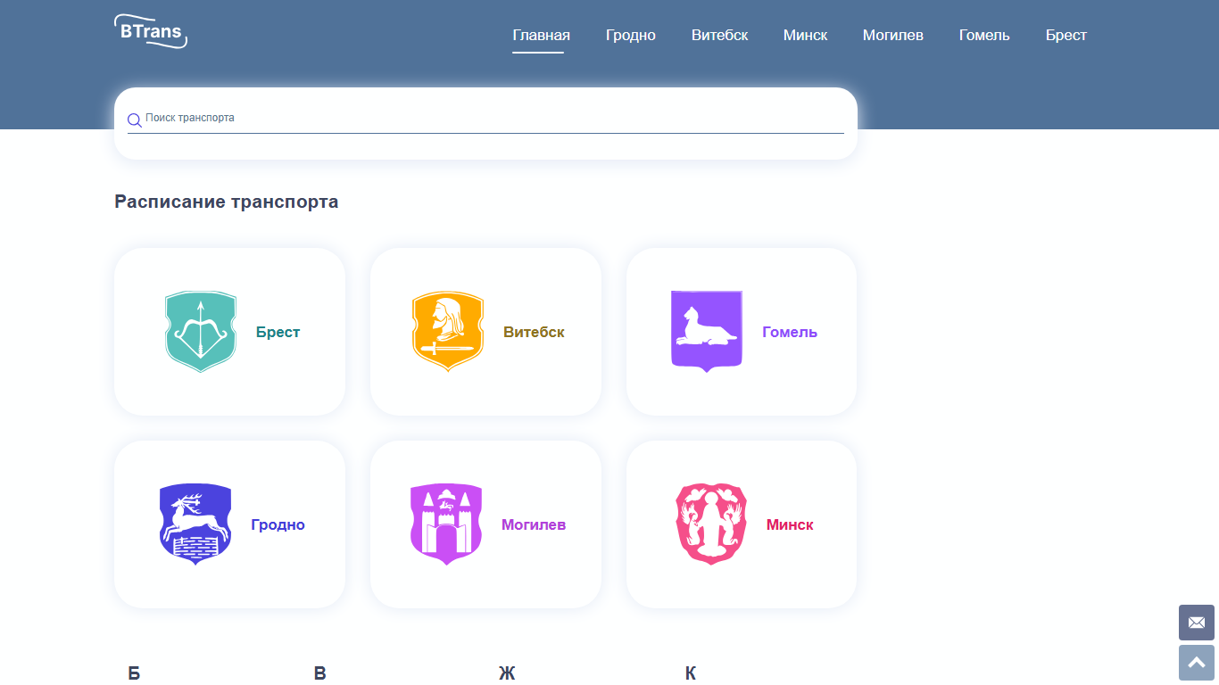The height and width of the screenshot is (685, 1219).
Task: Click the letter К index heading
Action: point(691,673)
